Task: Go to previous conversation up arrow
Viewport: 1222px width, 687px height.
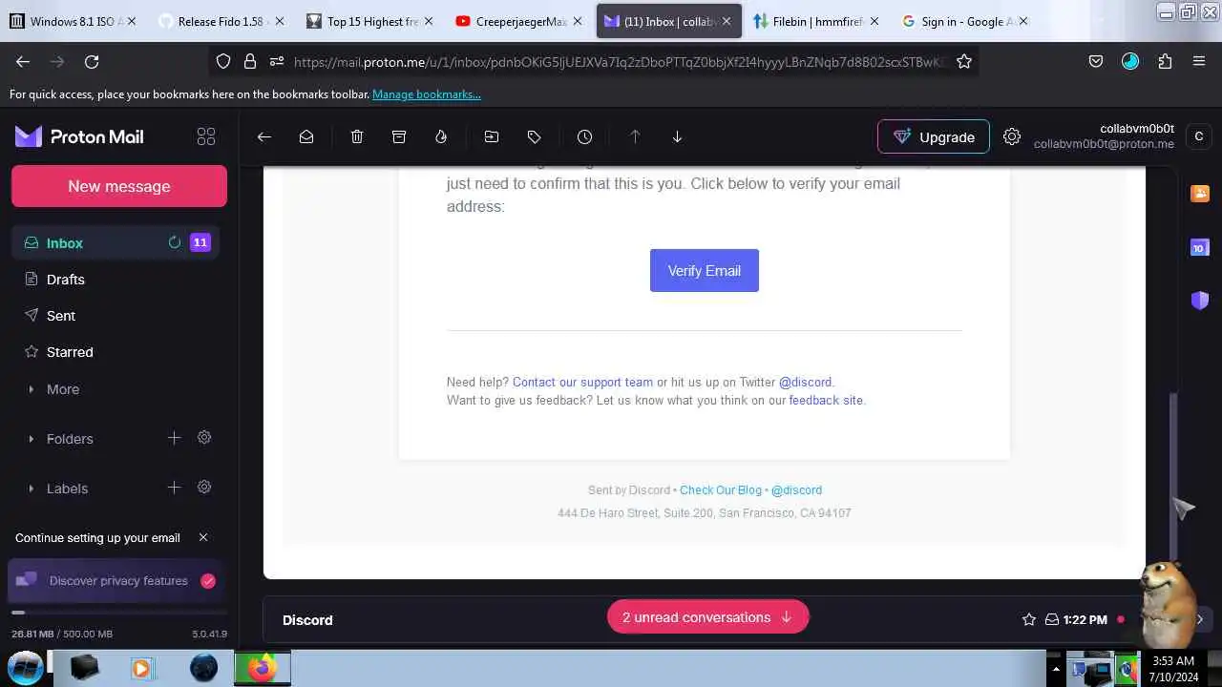Action: pyautogui.click(x=635, y=136)
